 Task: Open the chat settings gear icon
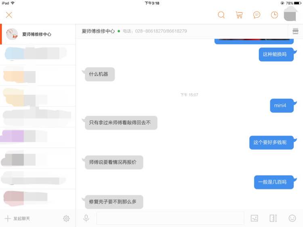(x=66, y=218)
